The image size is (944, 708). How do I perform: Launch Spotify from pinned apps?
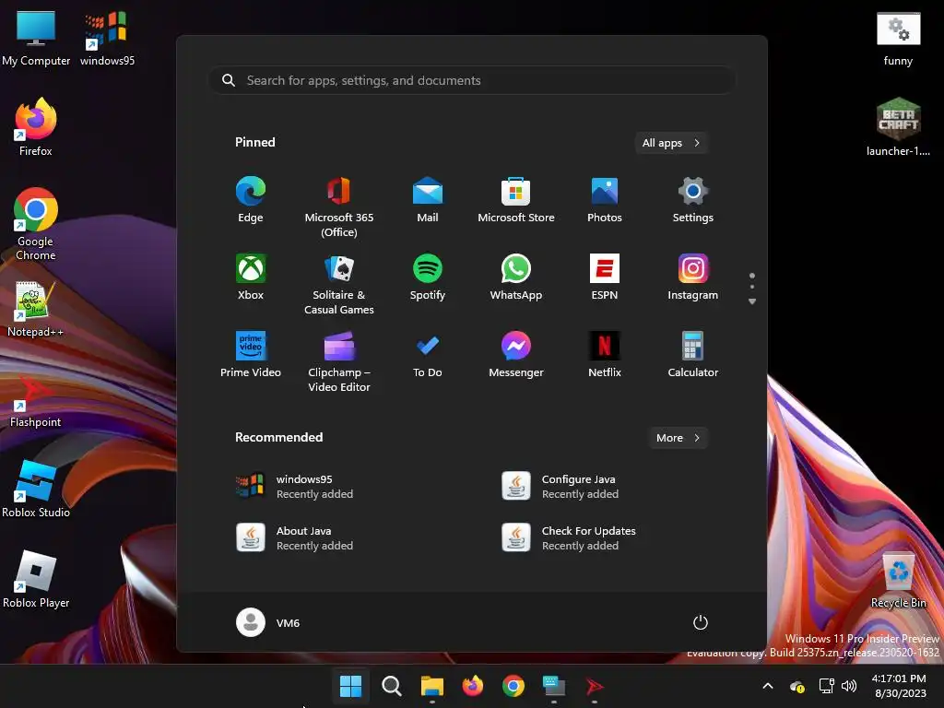coord(428,278)
